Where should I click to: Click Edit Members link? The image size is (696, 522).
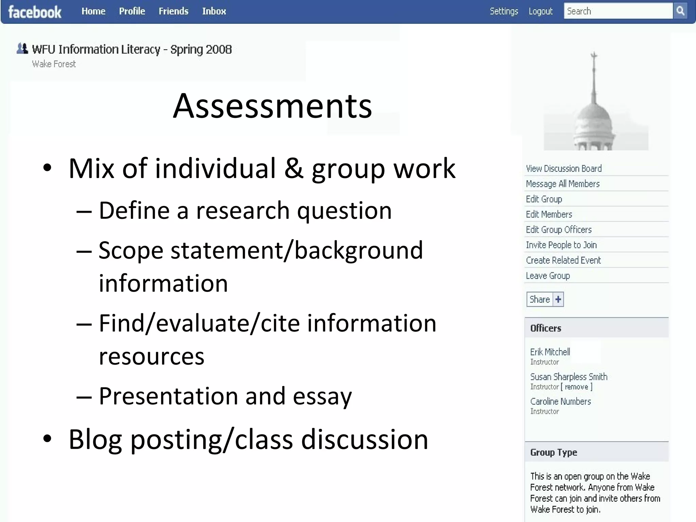coord(549,214)
